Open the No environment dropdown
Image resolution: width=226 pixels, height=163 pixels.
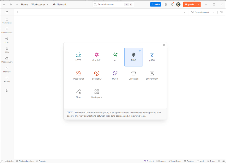[203, 12]
